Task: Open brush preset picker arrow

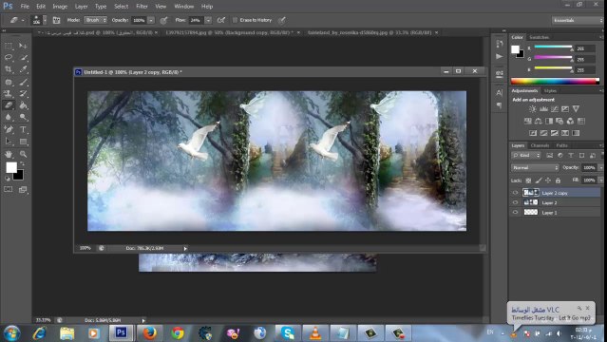Action: point(45,20)
